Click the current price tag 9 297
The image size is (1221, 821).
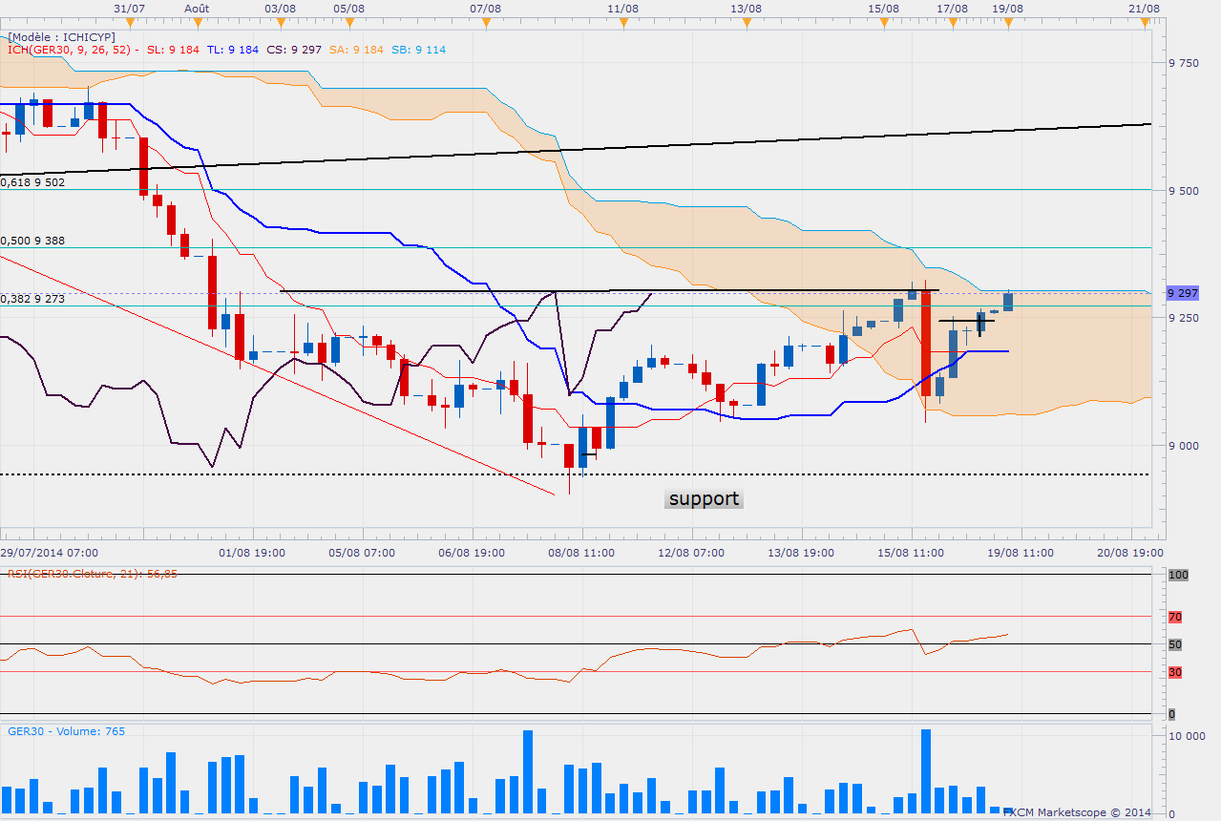click(1184, 292)
